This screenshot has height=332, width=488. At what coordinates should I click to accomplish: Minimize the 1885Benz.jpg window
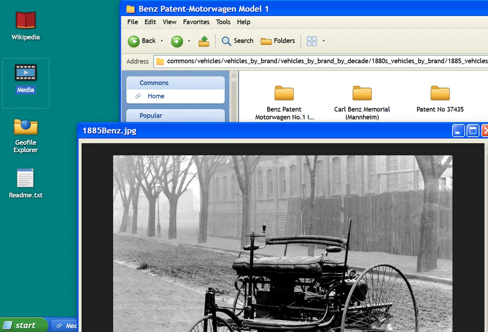[458, 131]
